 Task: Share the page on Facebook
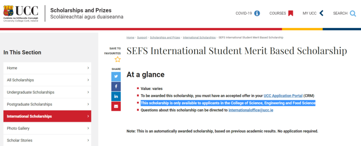pyautogui.click(x=116, y=86)
